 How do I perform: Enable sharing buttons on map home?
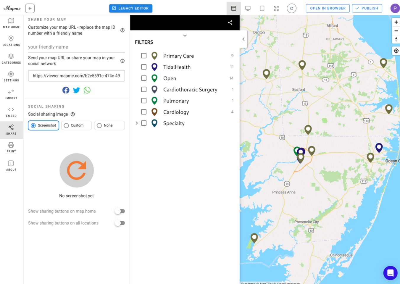pos(120,211)
